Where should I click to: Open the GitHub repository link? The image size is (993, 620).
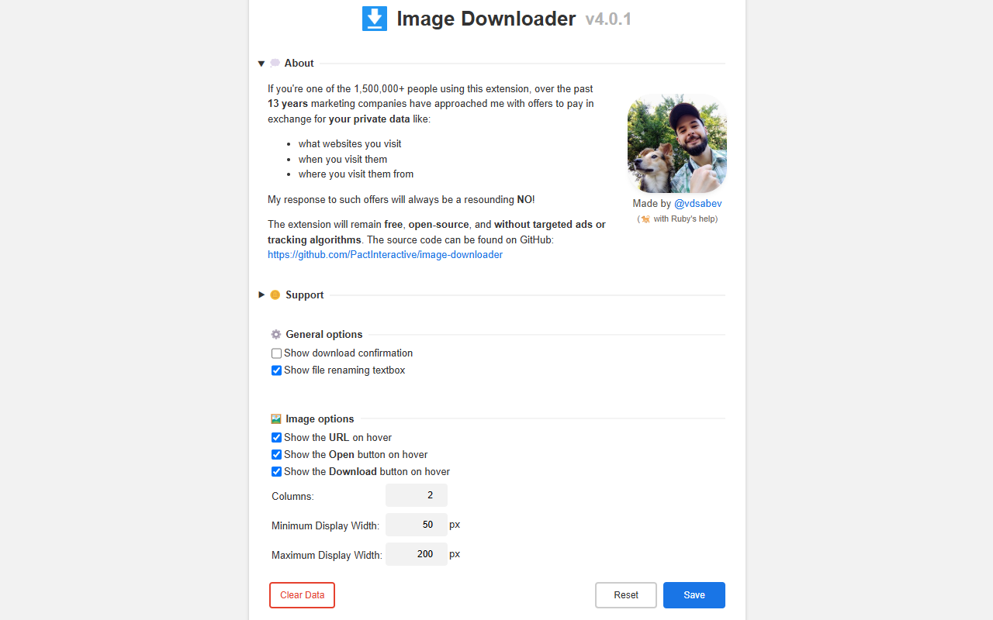(385, 254)
